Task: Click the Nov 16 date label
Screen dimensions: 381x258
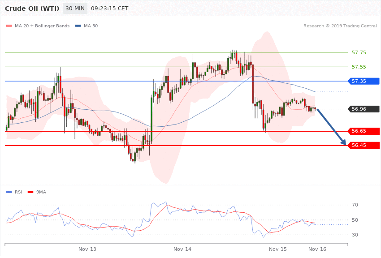Action: (317, 249)
